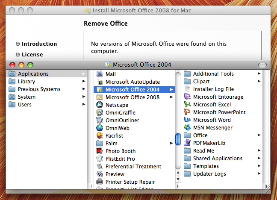Click the OmniWeb globe icon
This screenshot has height=200, width=277.
tap(100, 128)
